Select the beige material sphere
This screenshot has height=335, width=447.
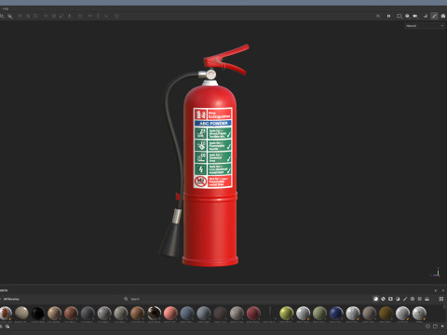tap(21, 314)
